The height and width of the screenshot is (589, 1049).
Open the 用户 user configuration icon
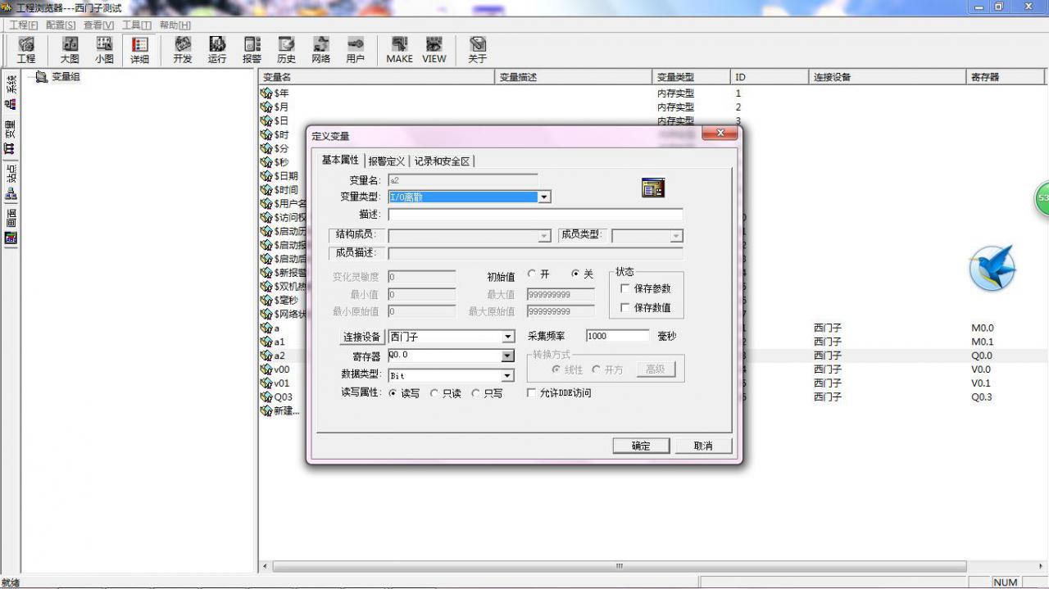pos(355,49)
